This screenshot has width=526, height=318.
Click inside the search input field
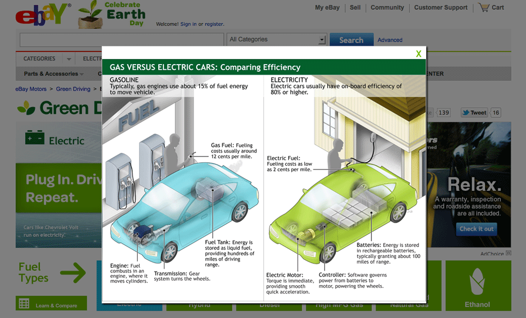[x=121, y=39]
